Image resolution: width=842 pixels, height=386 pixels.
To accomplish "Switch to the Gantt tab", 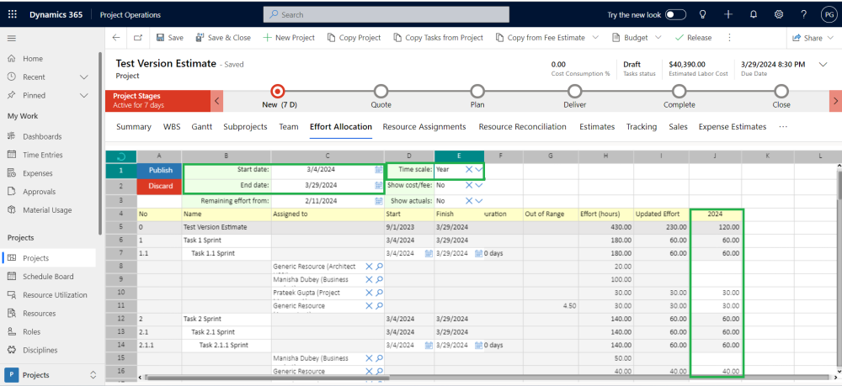I will pos(201,127).
